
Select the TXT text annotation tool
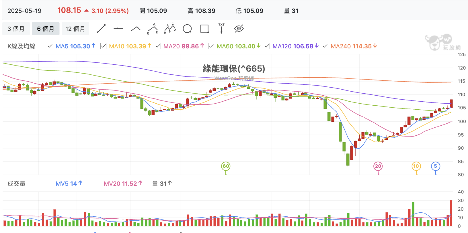tap(221, 28)
